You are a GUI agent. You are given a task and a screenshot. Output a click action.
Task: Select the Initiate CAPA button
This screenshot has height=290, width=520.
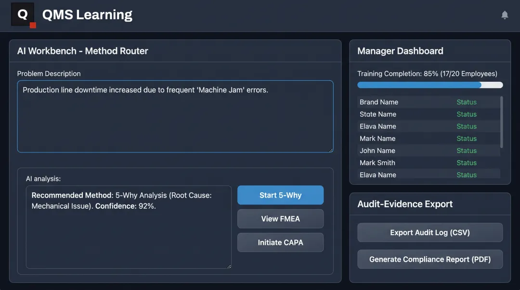coord(280,242)
